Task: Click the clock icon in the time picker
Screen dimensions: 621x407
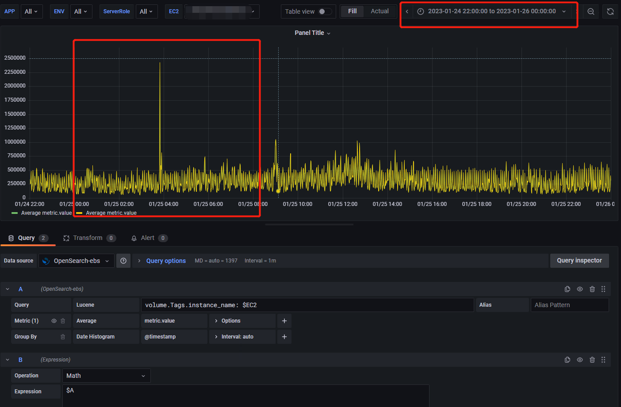Action: point(420,11)
